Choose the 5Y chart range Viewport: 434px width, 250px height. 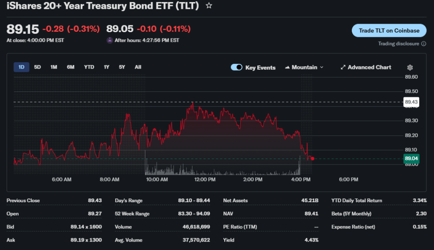pyautogui.click(x=122, y=67)
